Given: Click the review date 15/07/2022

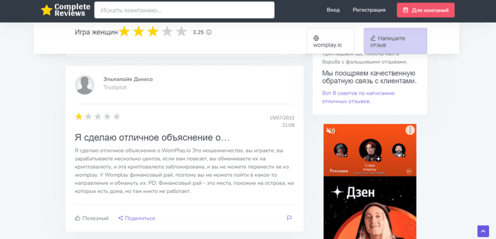Looking at the screenshot, I should pos(282,118).
